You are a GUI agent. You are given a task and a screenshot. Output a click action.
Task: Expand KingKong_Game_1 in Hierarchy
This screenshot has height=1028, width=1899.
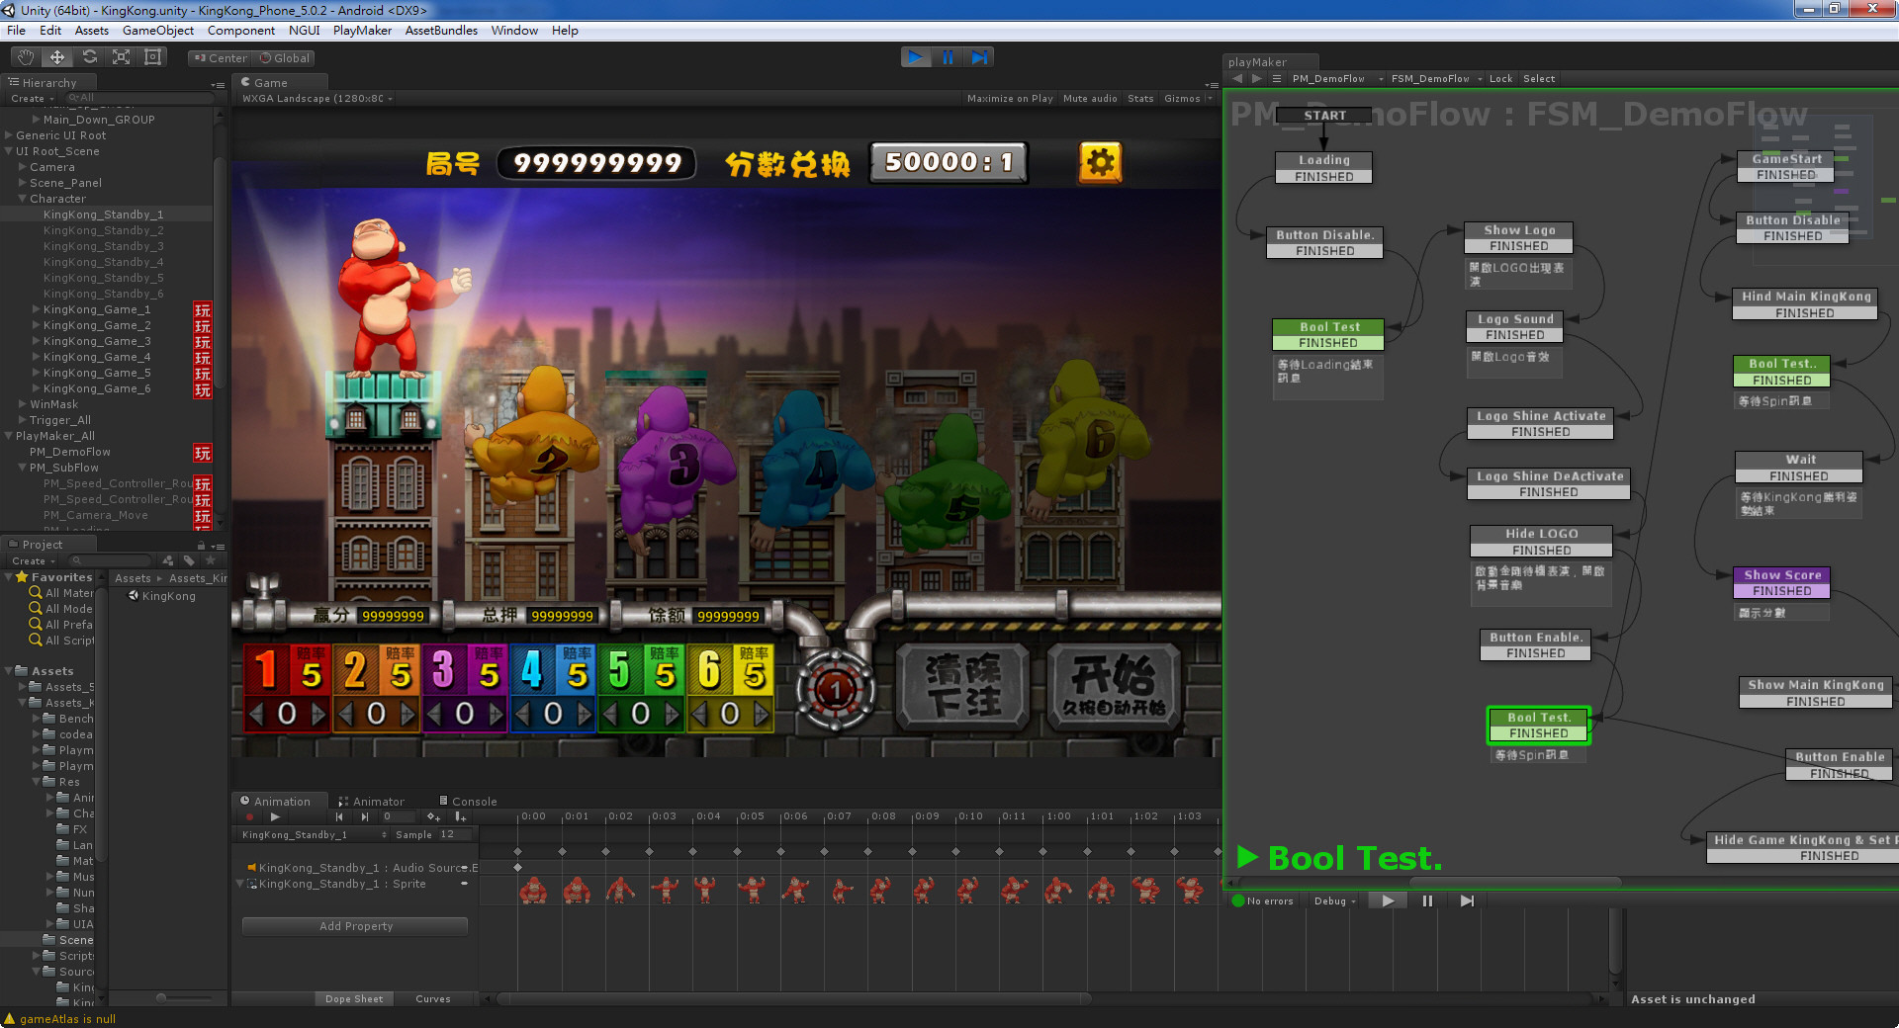[37, 309]
